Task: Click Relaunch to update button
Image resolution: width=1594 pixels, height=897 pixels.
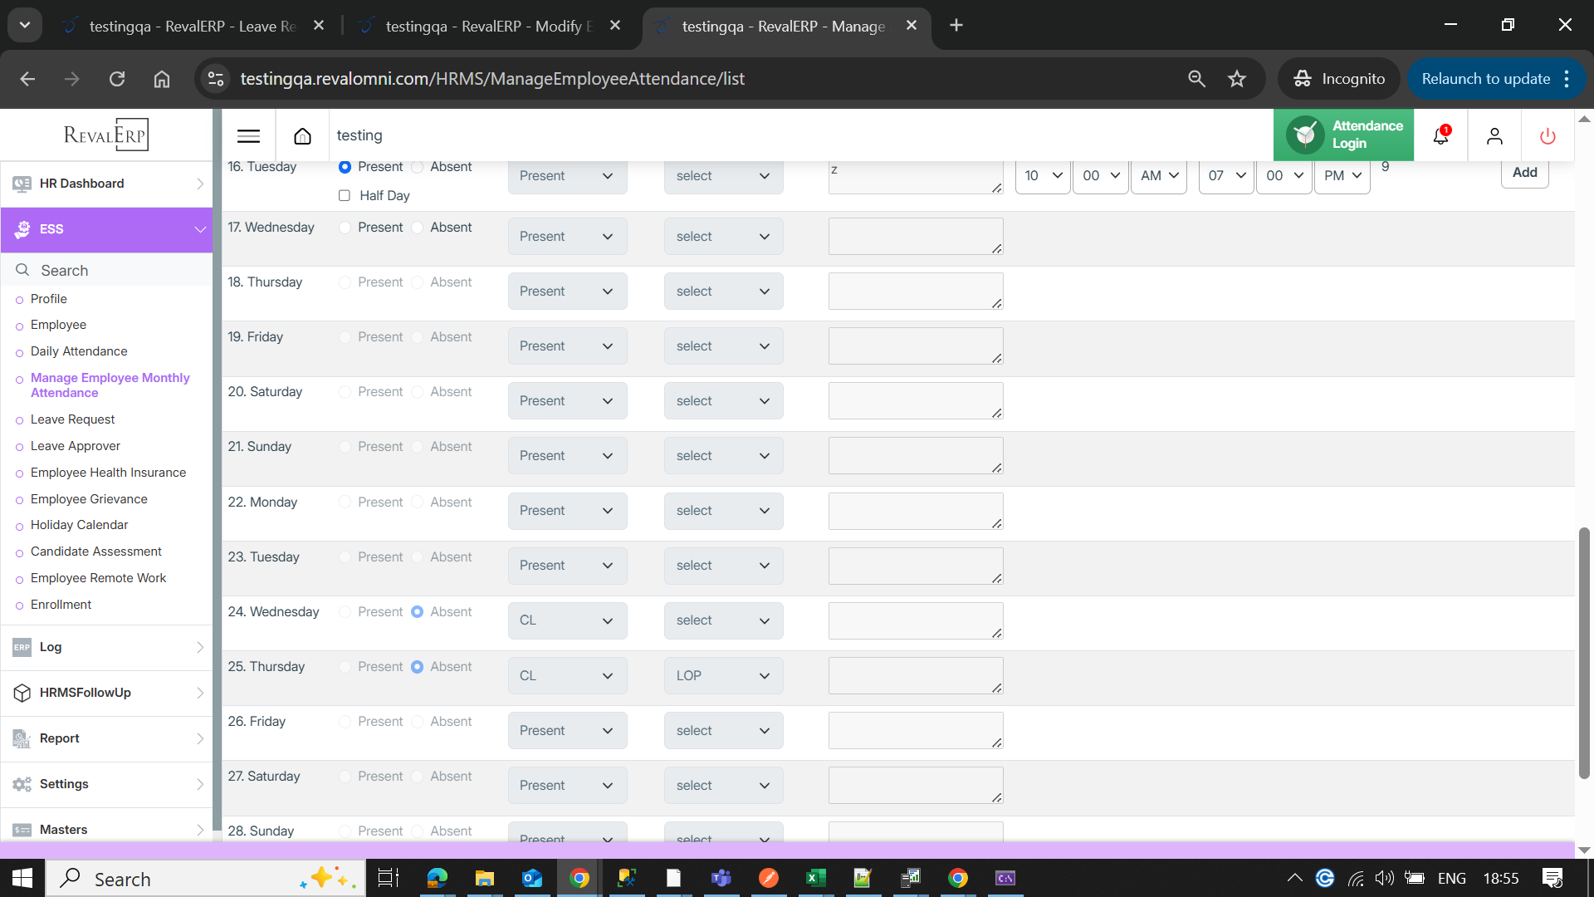Action: (x=1485, y=79)
